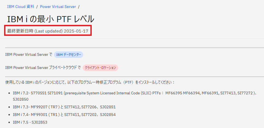
Task: Click the IBM データセンター tag
Action: (69, 55)
